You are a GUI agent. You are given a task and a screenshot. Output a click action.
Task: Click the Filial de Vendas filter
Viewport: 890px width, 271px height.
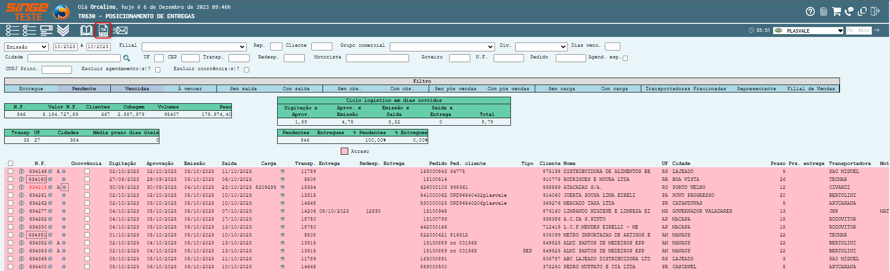pyautogui.click(x=811, y=89)
